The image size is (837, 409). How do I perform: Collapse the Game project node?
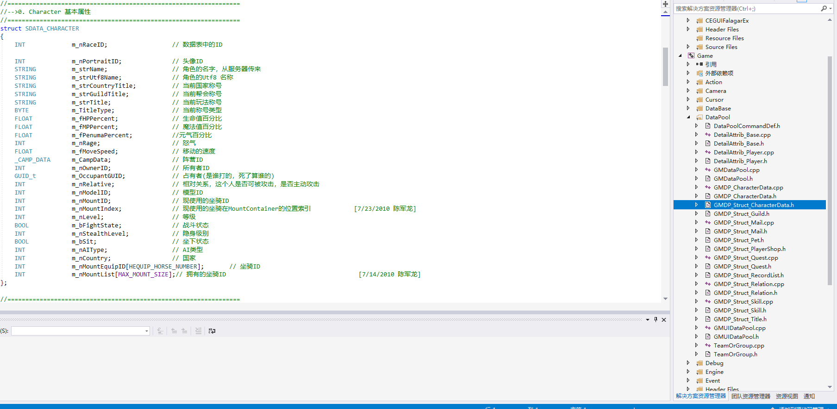tap(680, 56)
